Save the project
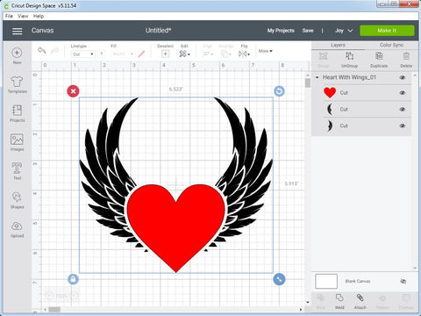This screenshot has width=421, height=316. point(308,31)
